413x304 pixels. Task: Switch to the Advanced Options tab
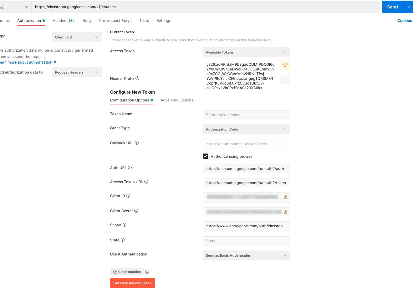pos(177,100)
